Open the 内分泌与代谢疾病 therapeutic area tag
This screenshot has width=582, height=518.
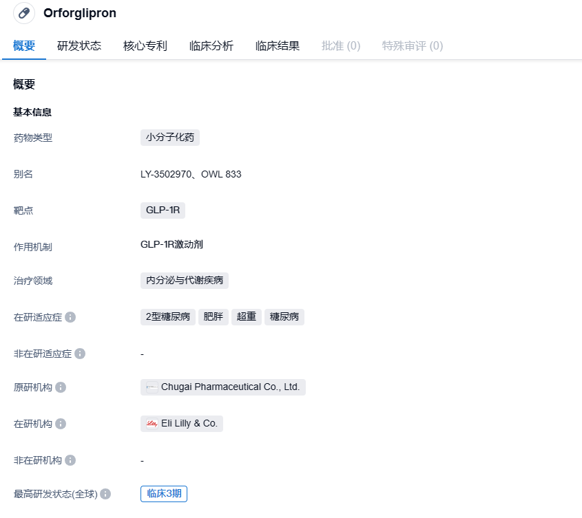click(185, 281)
